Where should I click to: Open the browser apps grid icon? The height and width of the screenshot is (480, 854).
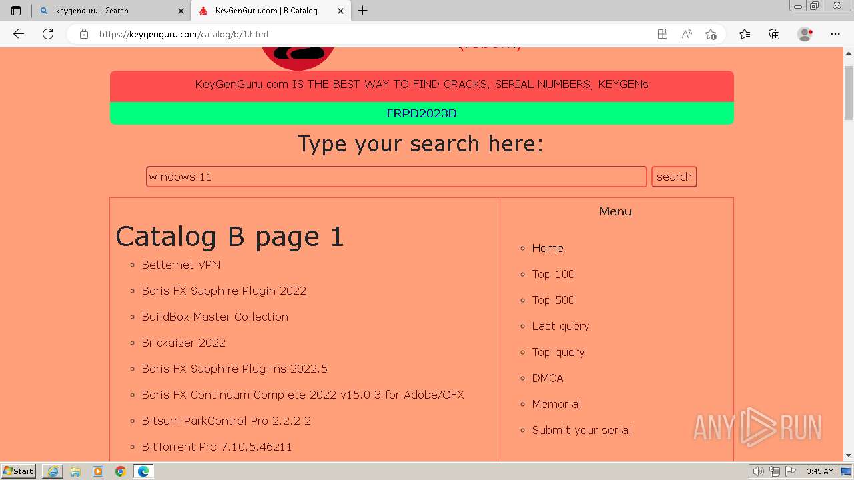(662, 34)
